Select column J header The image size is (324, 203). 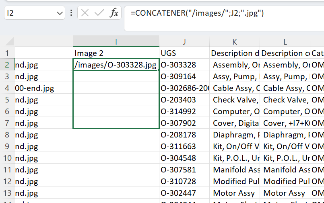[184, 41]
